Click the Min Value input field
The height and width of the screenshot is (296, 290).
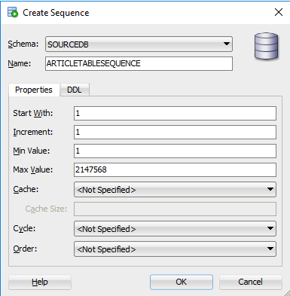point(175,151)
